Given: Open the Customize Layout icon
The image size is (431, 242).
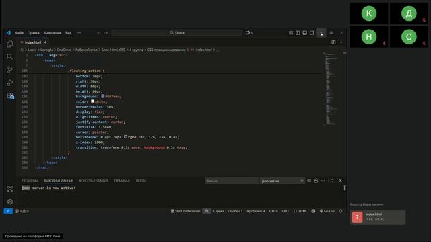Looking at the screenshot, I should point(291,33).
